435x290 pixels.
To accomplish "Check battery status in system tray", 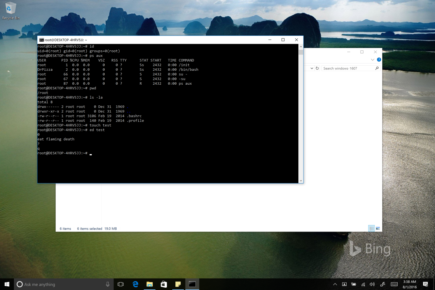I will coord(354,284).
